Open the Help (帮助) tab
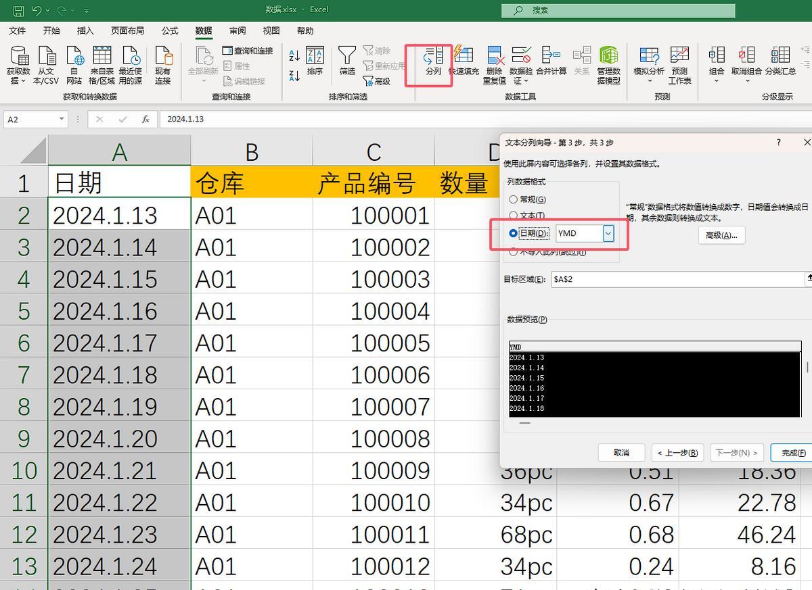Viewport: 812px width, 590px height. tap(305, 30)
